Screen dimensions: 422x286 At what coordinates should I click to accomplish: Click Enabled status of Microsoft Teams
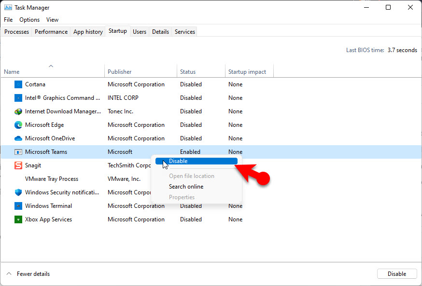(190, 152)
